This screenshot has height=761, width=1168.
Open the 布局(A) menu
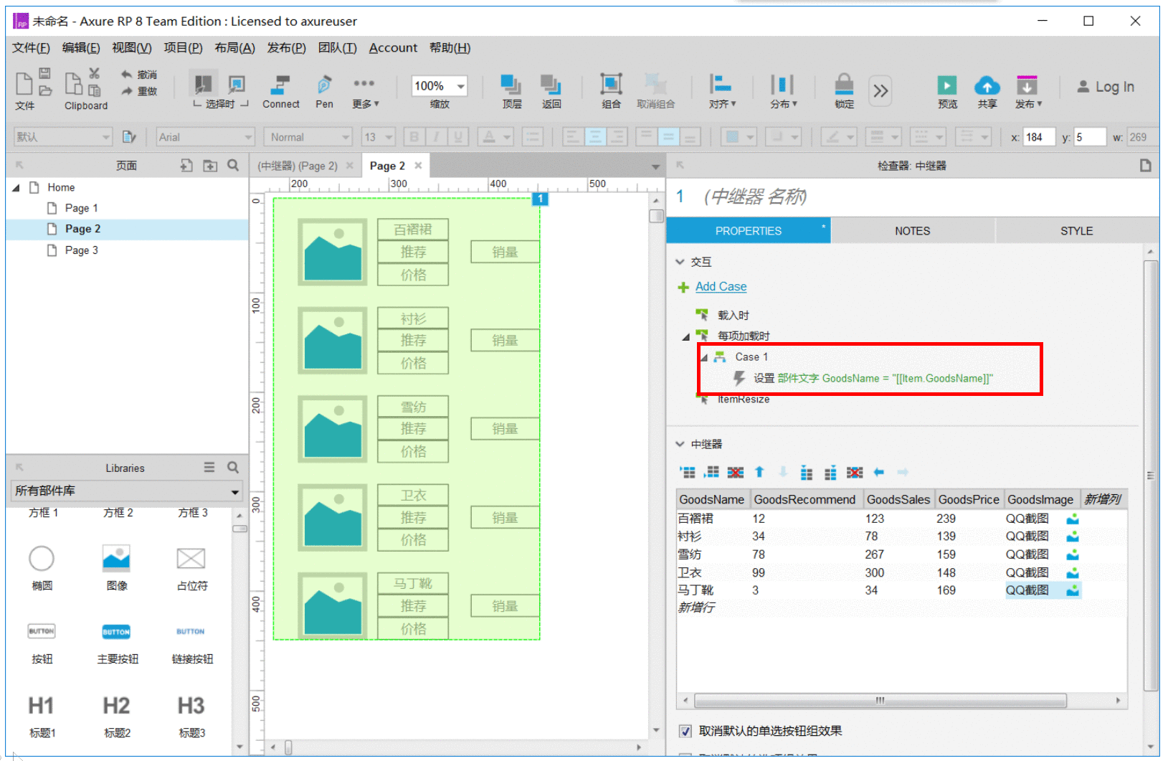pyautogui.click(x=234, y=48)
